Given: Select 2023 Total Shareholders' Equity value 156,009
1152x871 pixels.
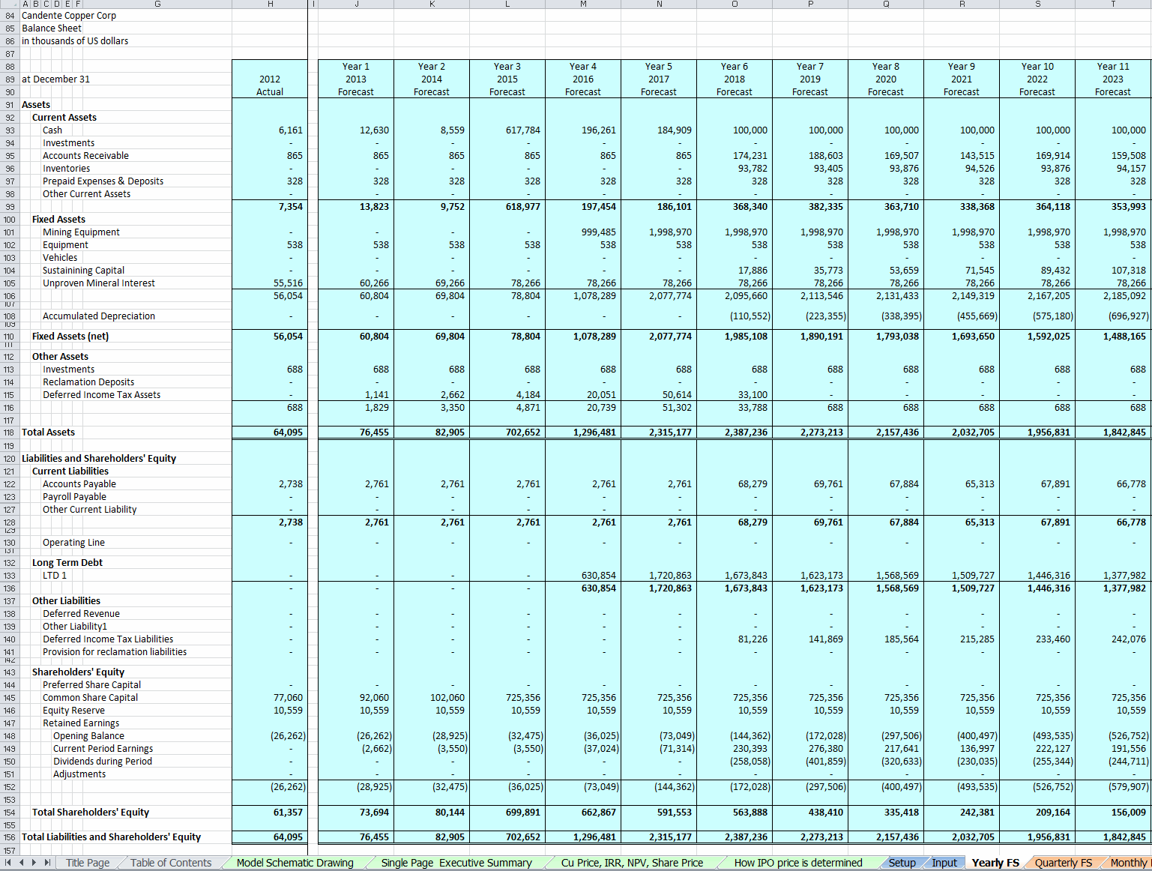Looking at the screenshot, I should [x=1113, y=813].
